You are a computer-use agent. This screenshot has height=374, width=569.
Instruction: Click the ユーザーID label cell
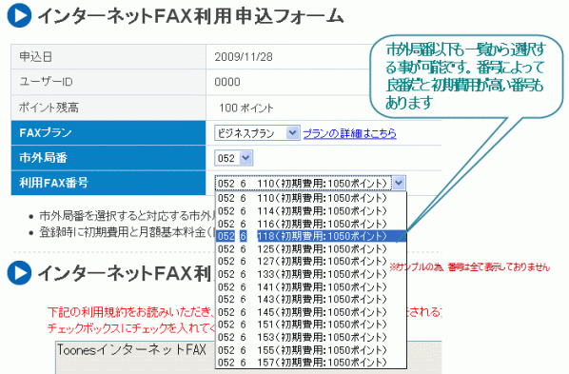coord(108,82)
